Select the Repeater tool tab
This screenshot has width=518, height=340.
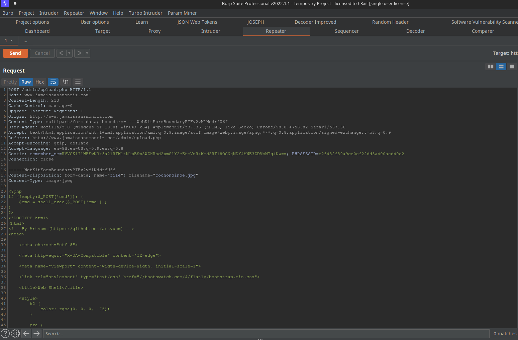point(276,31)
